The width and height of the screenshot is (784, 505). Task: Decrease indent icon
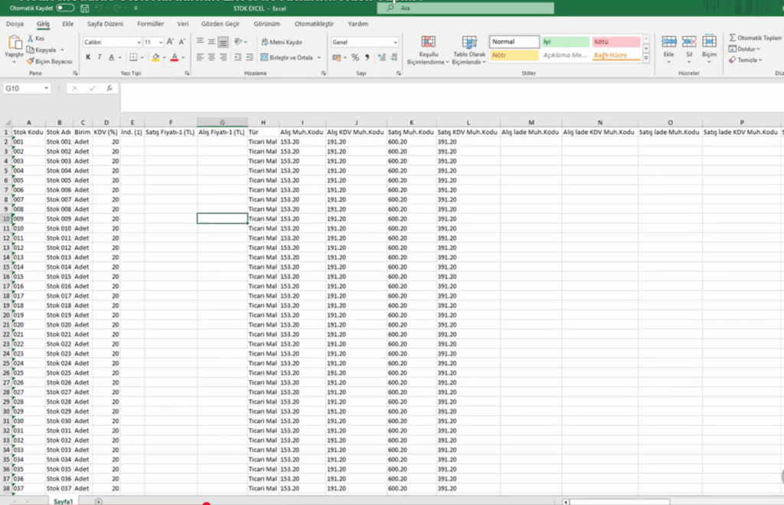pyautogui.click(x=238, y=57)
